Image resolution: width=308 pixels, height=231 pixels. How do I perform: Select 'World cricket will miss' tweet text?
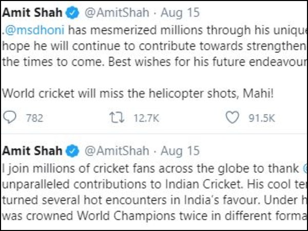click(62, 93)
